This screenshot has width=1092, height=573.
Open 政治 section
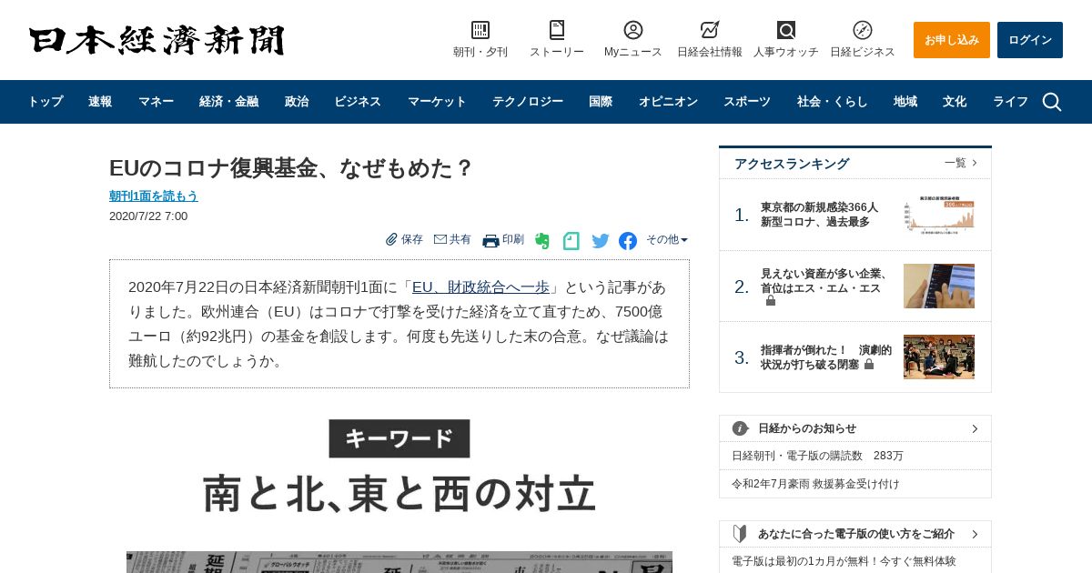[297, 102]
